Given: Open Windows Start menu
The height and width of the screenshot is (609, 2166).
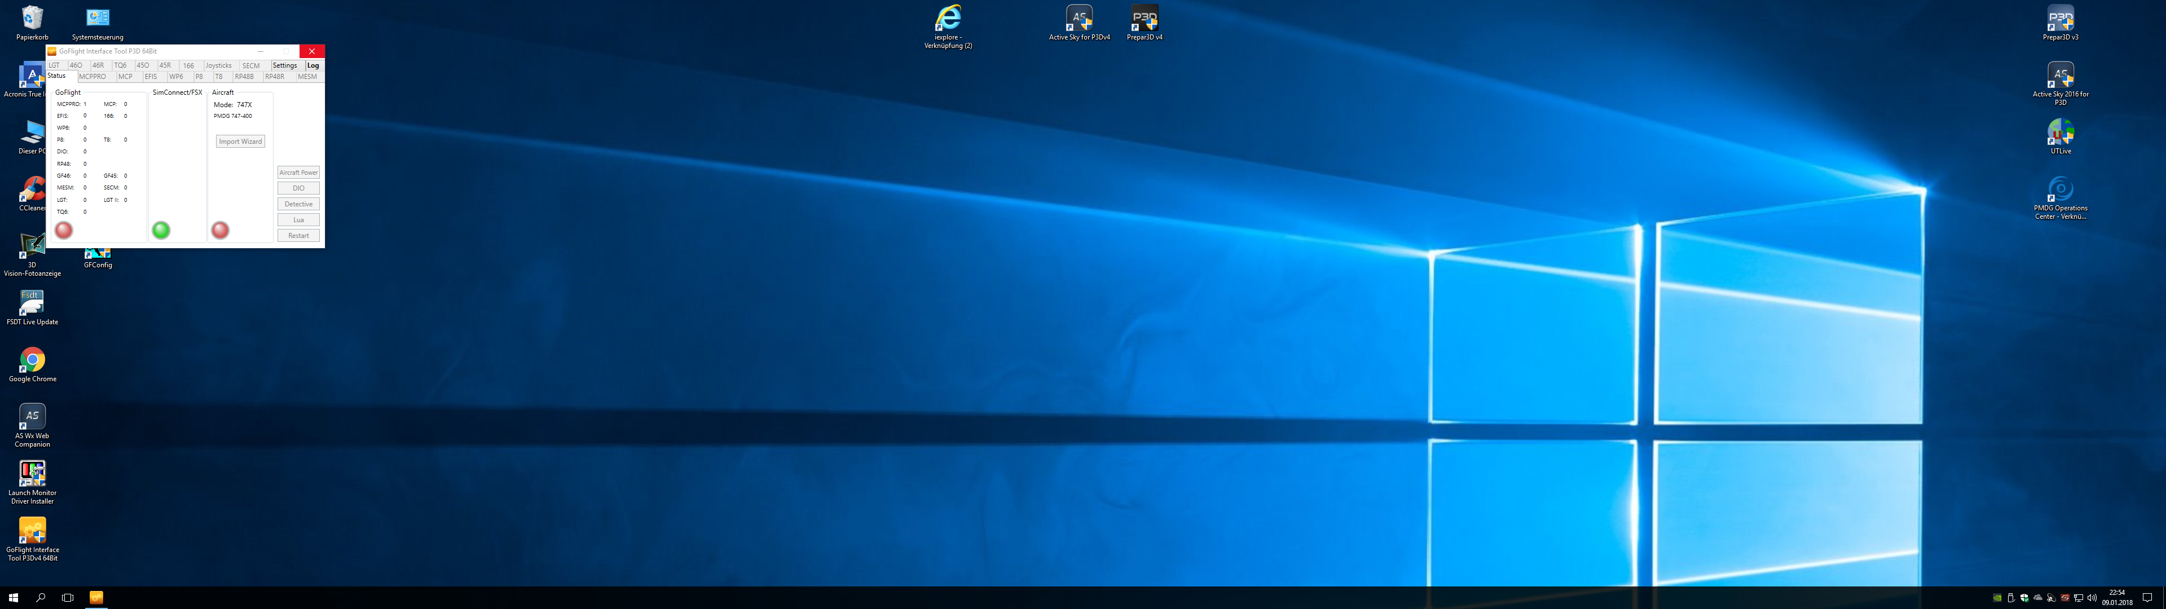Looking at the screenshot, I should (14, 597).
